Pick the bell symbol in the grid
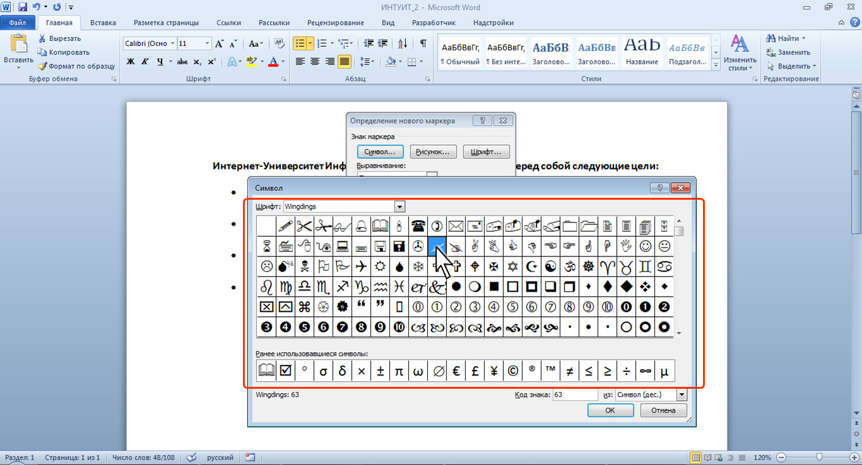 click(x=362, y=226)
